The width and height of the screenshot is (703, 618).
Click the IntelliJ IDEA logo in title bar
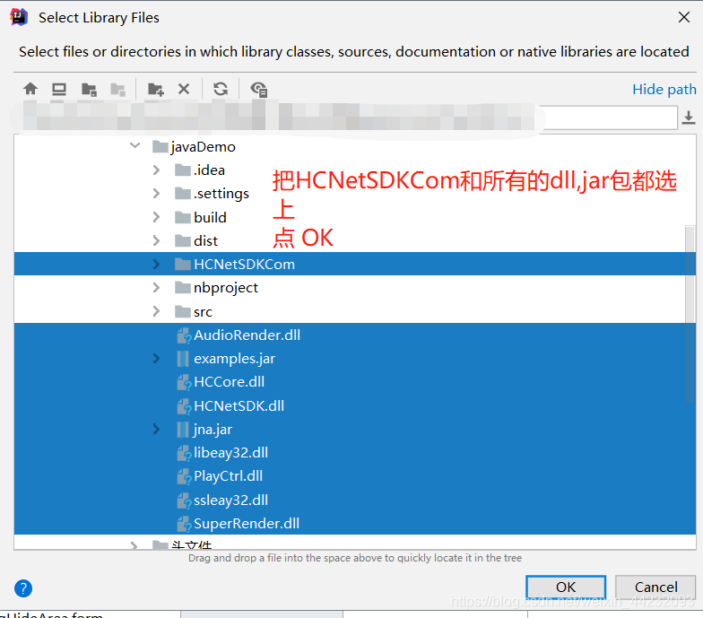(x=19, y=17)
